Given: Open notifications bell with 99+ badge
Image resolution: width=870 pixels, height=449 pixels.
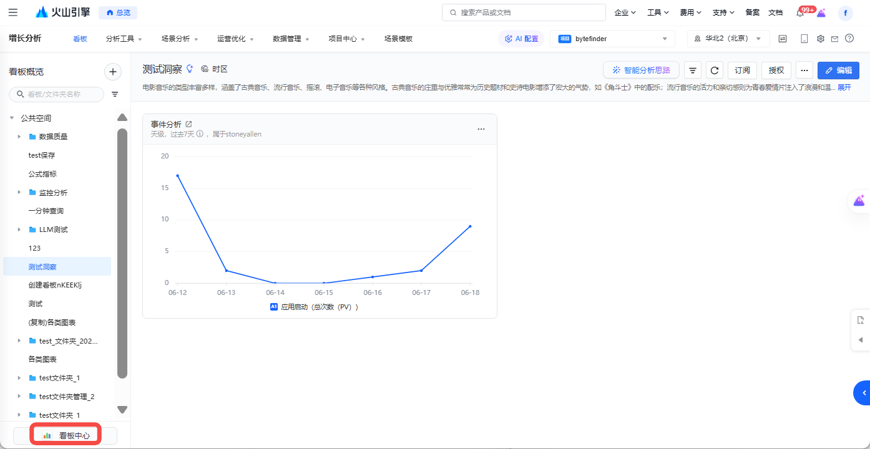Looking at the screenshot, I should click(x=801, y=12).
